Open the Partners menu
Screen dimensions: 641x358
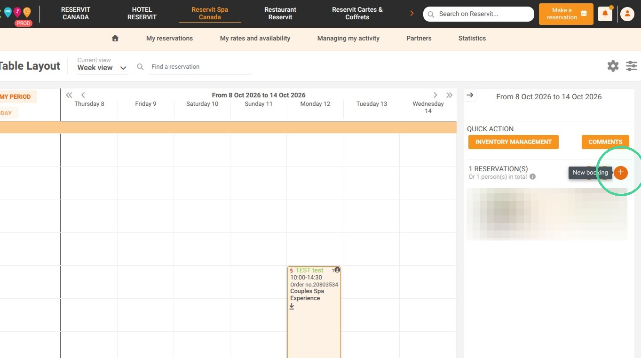[x=419, y=38]
